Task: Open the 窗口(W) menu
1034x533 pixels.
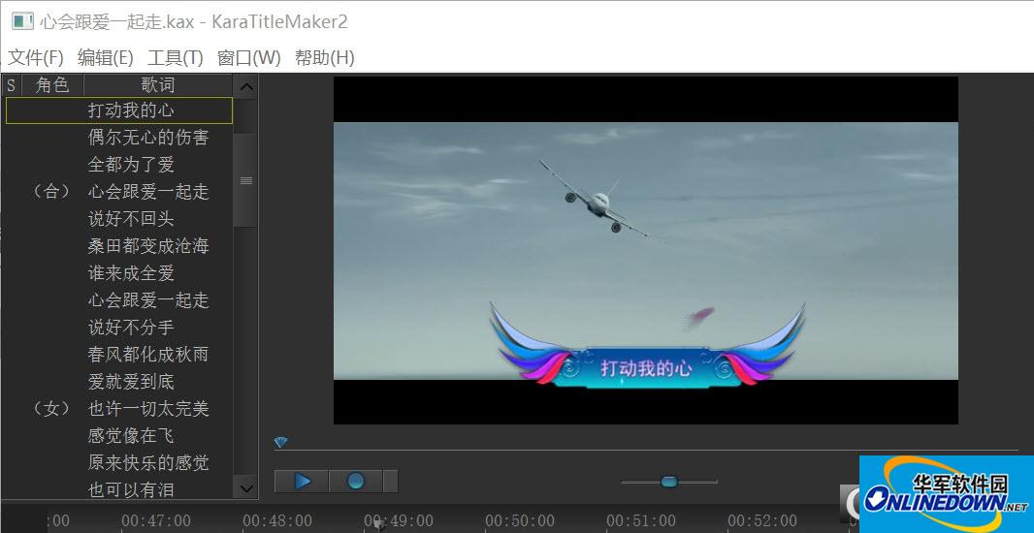Action: click(x=248, y=58)
